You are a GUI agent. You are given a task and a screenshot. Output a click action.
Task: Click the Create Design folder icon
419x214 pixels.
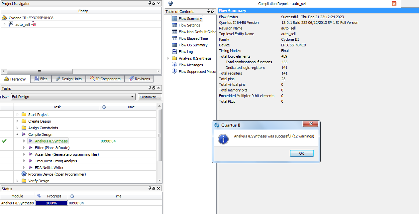pyautogui.click(x=24, y=121)
